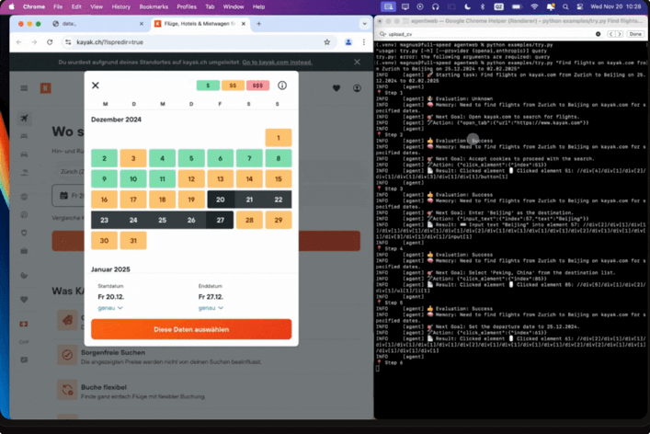Click Bluetooth icon in menu bar

pos(482,6)
